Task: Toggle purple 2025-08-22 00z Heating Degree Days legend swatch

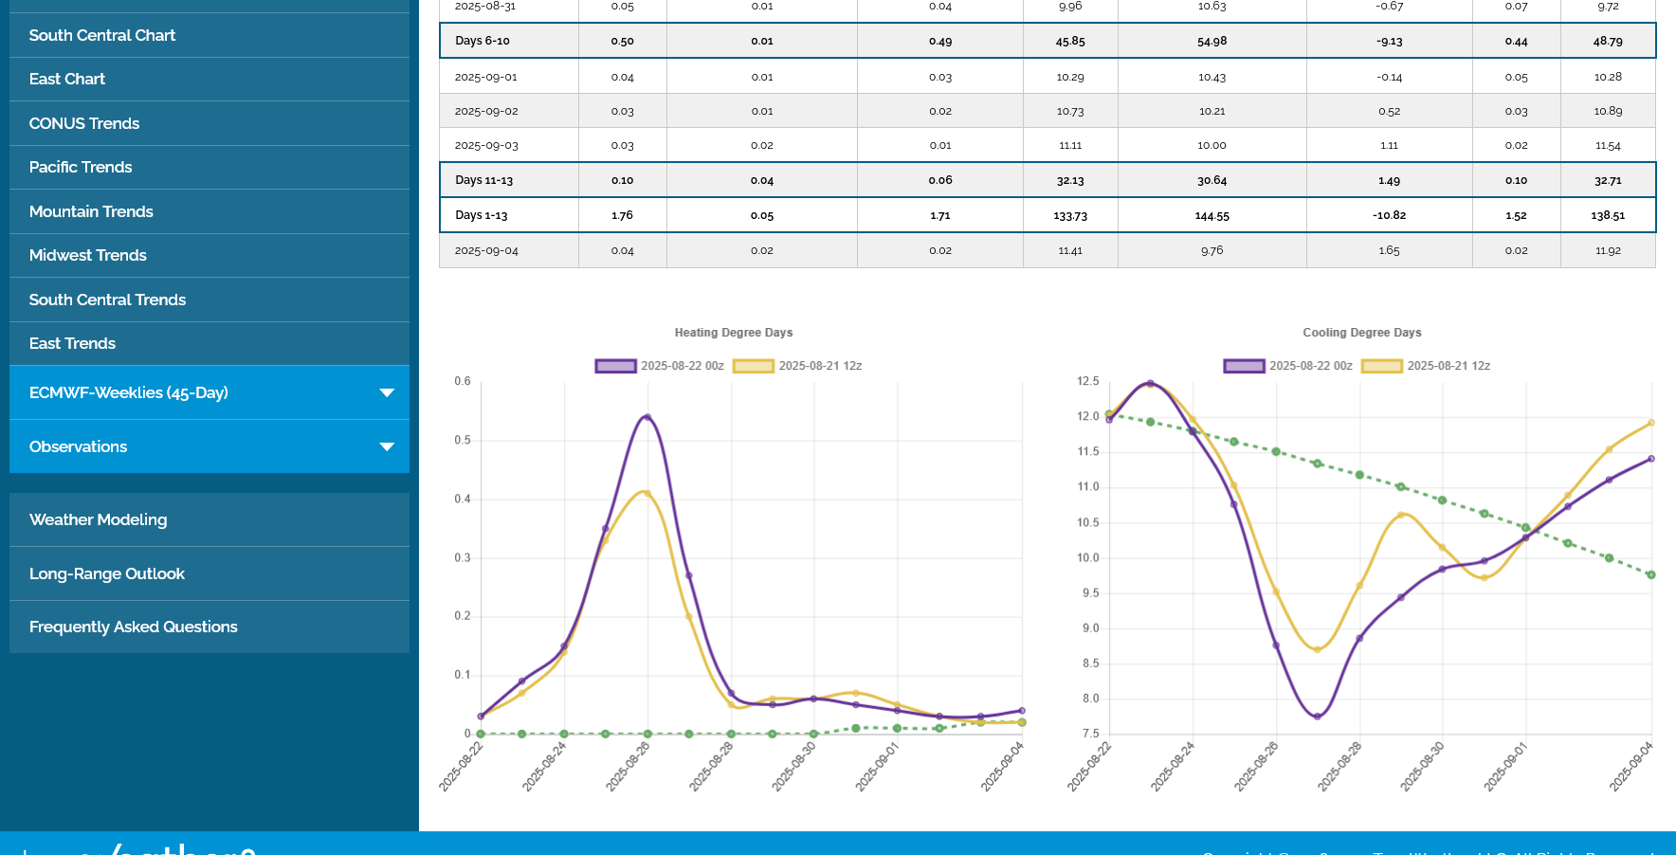Action: 615,366
